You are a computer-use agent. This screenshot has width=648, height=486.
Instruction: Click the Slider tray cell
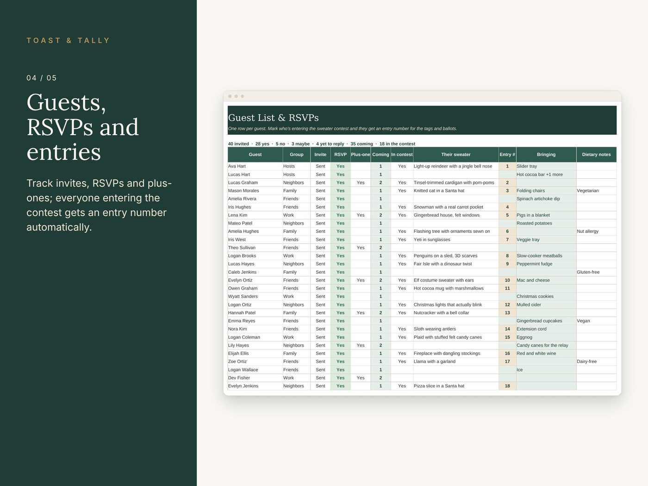point(546,166)
